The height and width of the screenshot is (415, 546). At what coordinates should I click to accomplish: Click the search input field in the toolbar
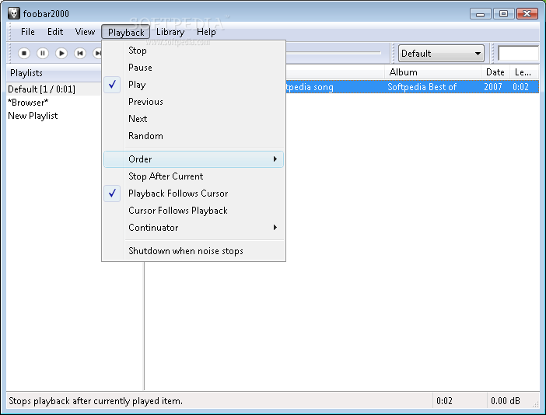[519, 53]
